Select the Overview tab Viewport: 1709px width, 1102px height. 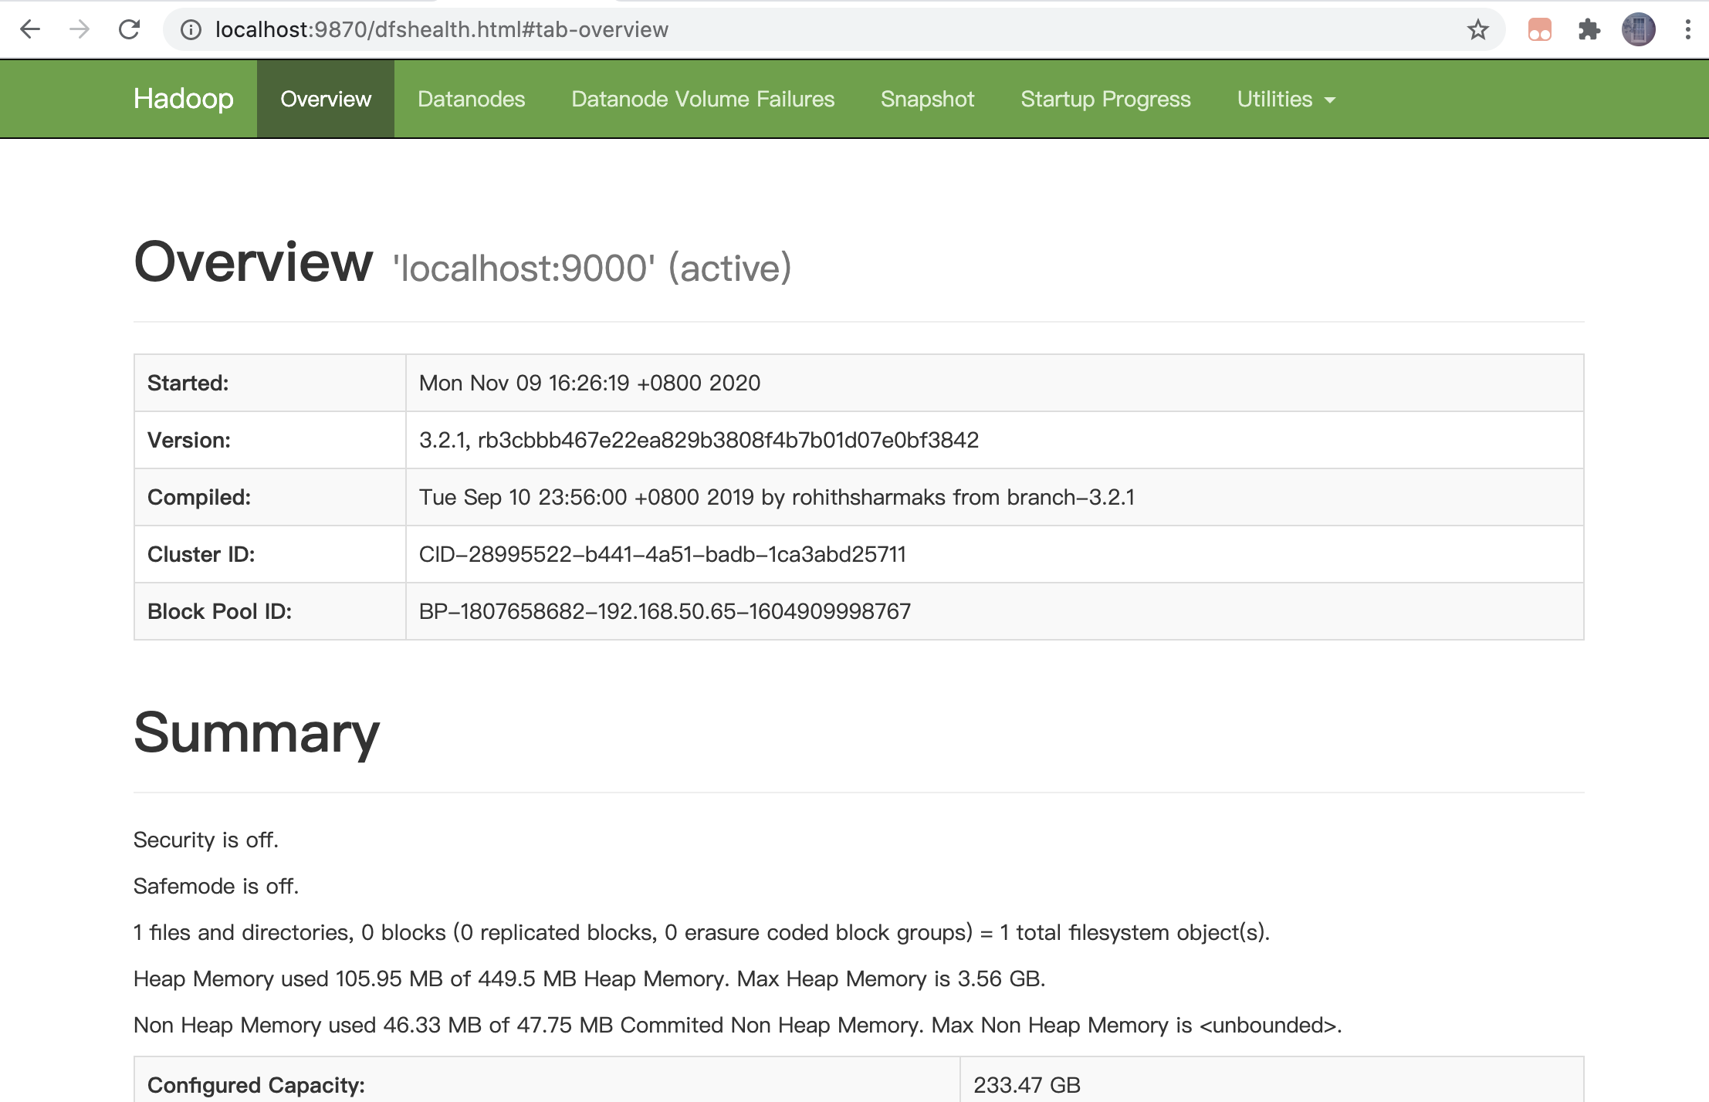point(326,99)
